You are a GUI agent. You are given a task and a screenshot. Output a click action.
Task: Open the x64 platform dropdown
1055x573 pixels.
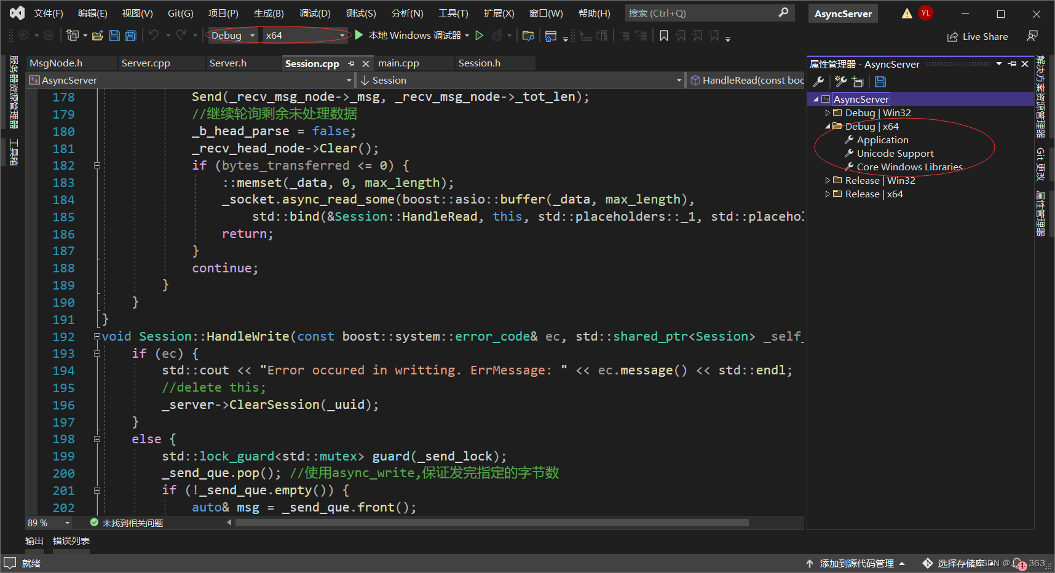click(342, 36)
